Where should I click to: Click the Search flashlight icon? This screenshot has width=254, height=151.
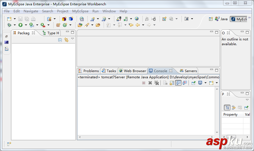click(87, 25)
